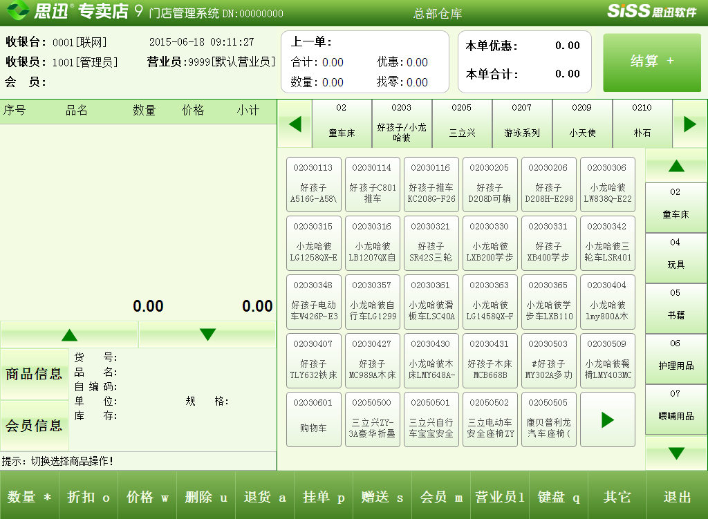
Task: Add product 02030316 小龙哈彼 LB1207QX
Action: point(372,243)
